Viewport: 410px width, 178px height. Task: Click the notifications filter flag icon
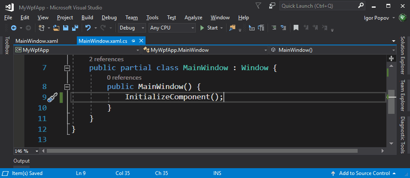[258, 6]
